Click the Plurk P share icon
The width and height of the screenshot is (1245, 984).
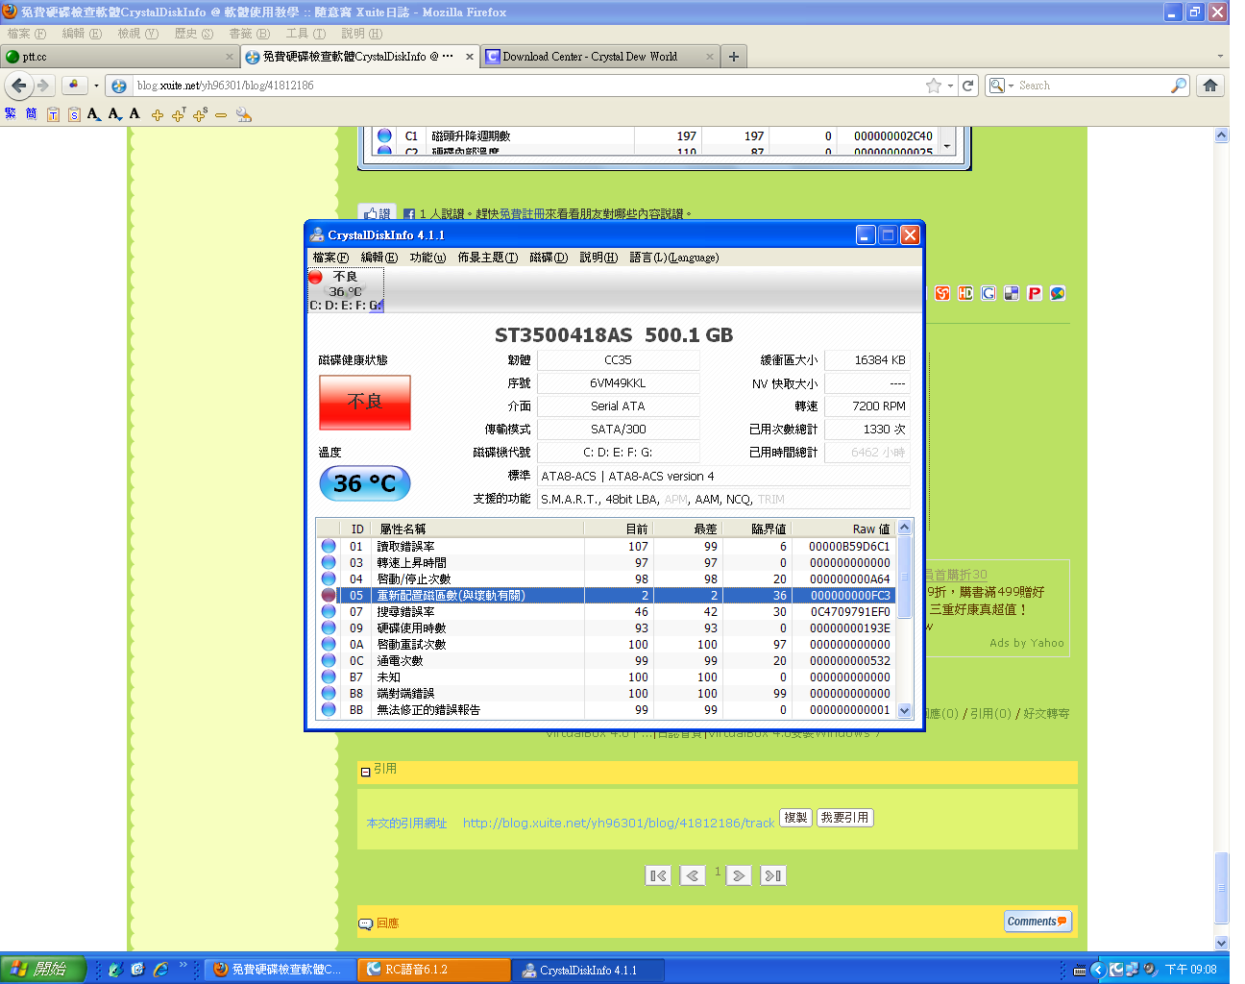tap(1035, 293)
